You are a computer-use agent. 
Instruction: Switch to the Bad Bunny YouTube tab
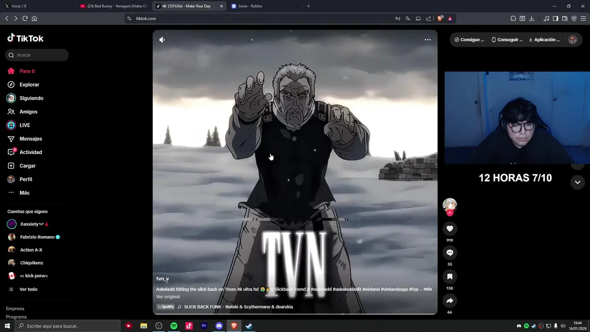(x=114, y=6)
